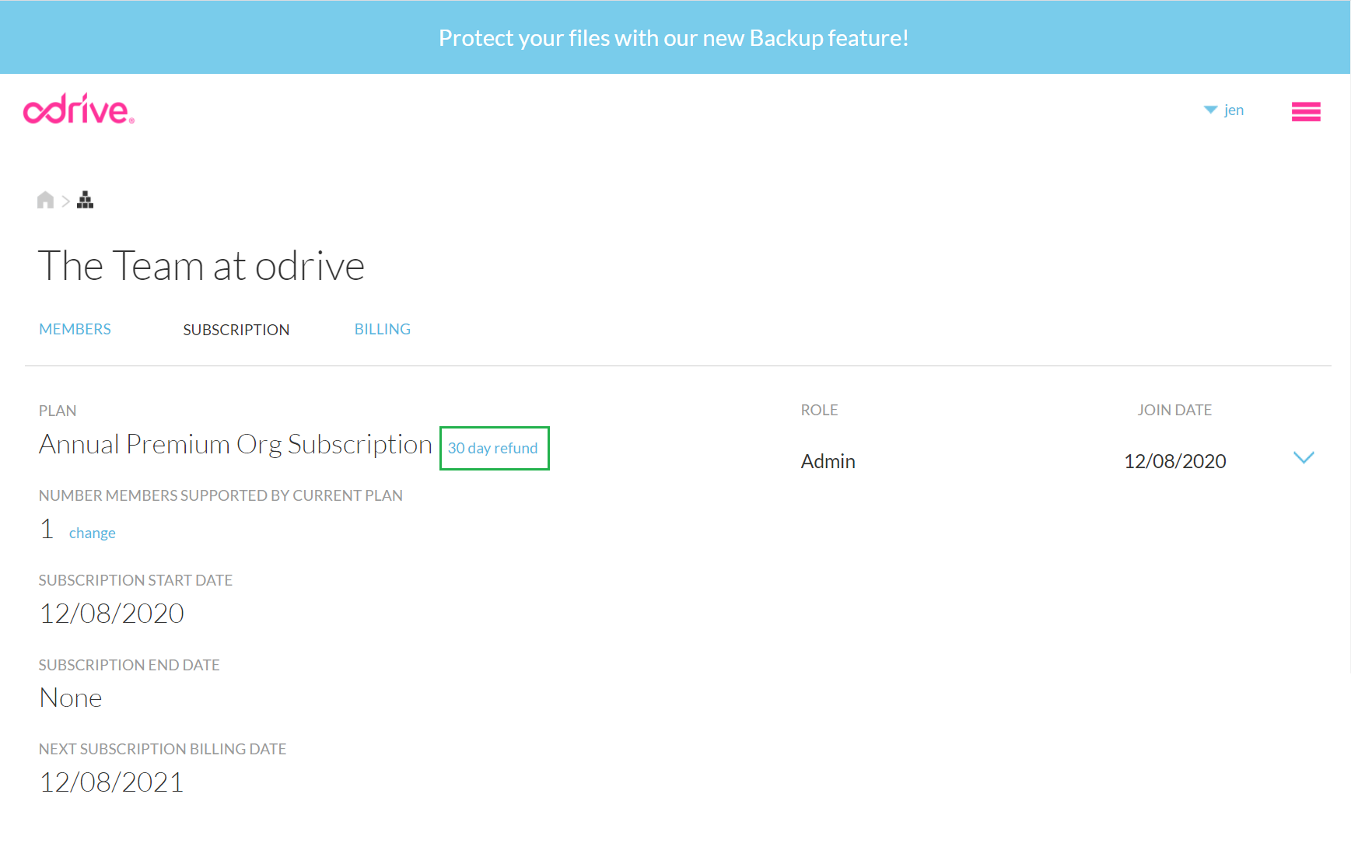Expand the Admin membership row chevron
The image size is (1351, 857).
click(1303, 458)
